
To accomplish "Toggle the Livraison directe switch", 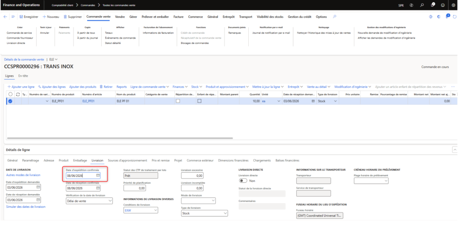I will [243, 181].
